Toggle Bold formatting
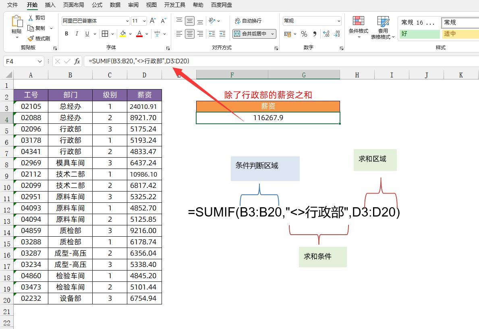Screen dimensions: 479x329 click(x=66, y=33)
